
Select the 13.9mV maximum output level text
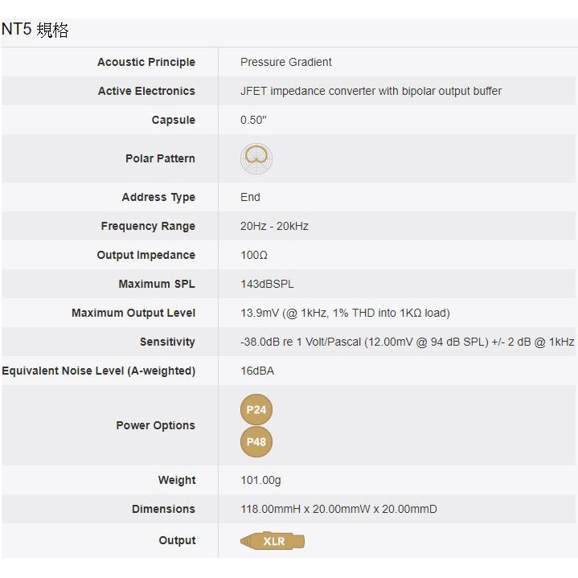click(x=345, y=313)
